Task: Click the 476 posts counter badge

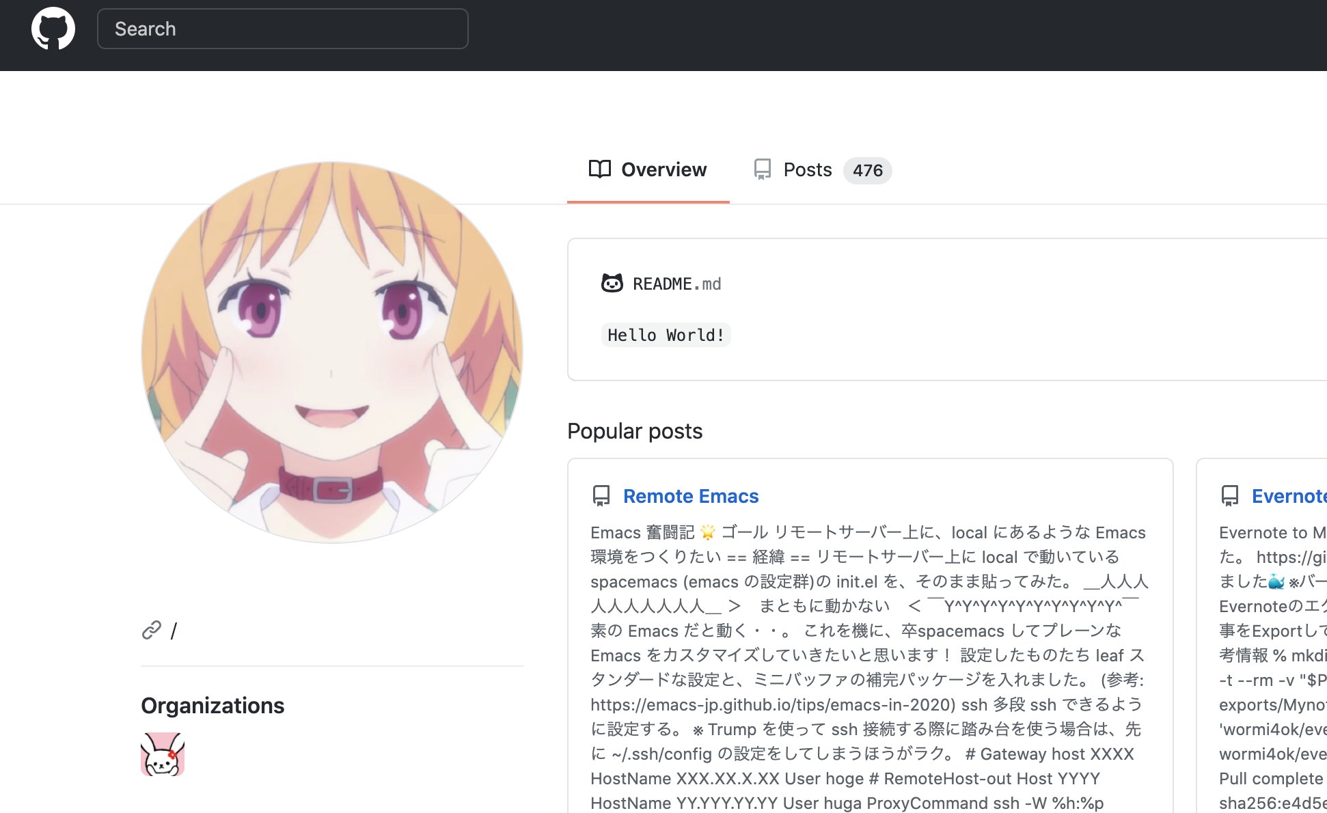Action: pos(867,170)
